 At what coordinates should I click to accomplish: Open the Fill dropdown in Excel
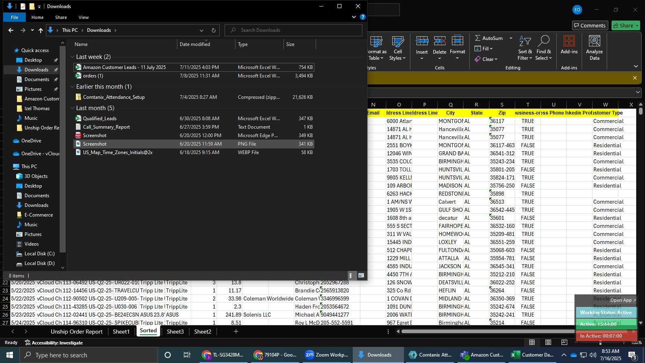pos(484,48)
